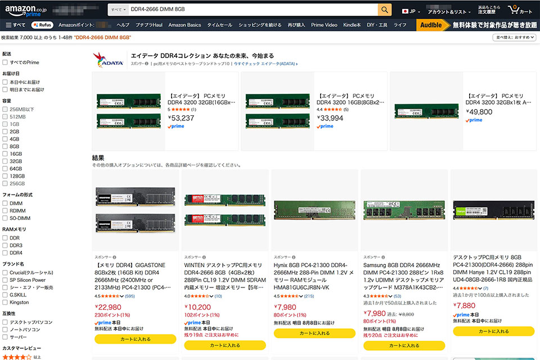
Task: Open ADATA DDR4 3200 16GB ¥33,994 item
Action: coord(314,111)
